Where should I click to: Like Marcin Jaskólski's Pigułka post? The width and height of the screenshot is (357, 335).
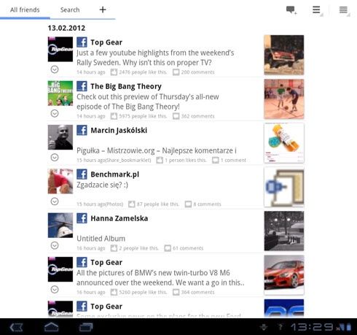(181, 161)
